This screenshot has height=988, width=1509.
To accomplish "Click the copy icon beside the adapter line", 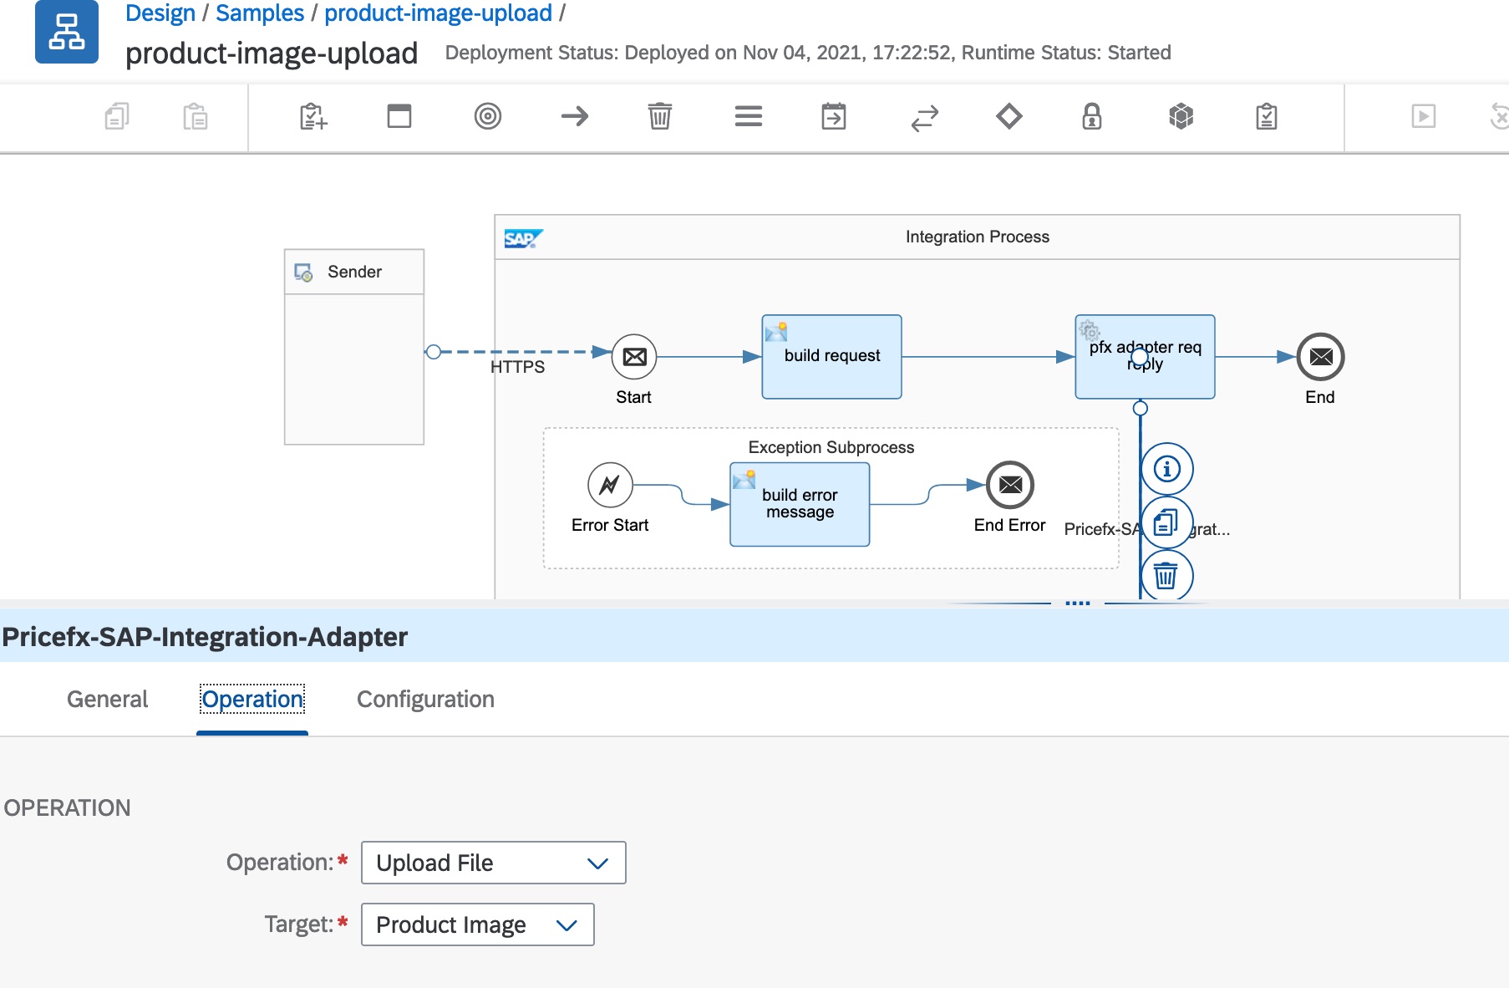I will [x=1166, y=523].
